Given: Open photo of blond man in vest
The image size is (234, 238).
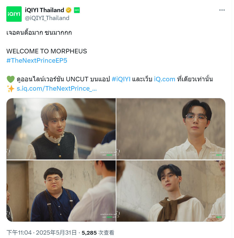Looking at the screenshot, I should tap(61, 129).
